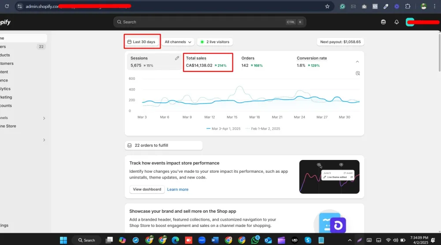Open Orders in the sidebar
This screenshot has width=441, height=245.
[x=23, y=47]
